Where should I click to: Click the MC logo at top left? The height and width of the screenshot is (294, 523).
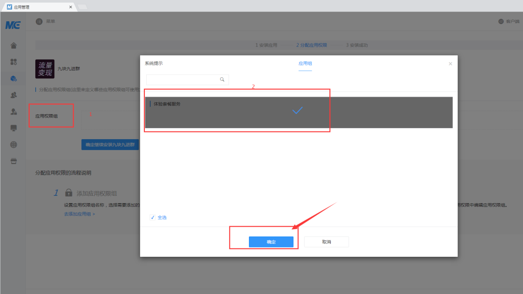(13, 25)
